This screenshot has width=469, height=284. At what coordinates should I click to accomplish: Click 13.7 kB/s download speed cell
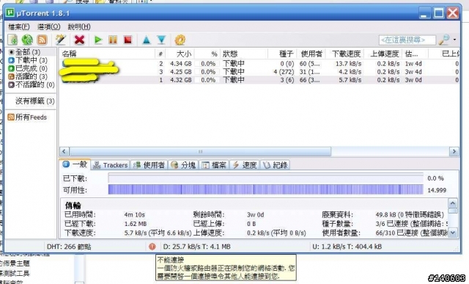[x=349, y=64]
